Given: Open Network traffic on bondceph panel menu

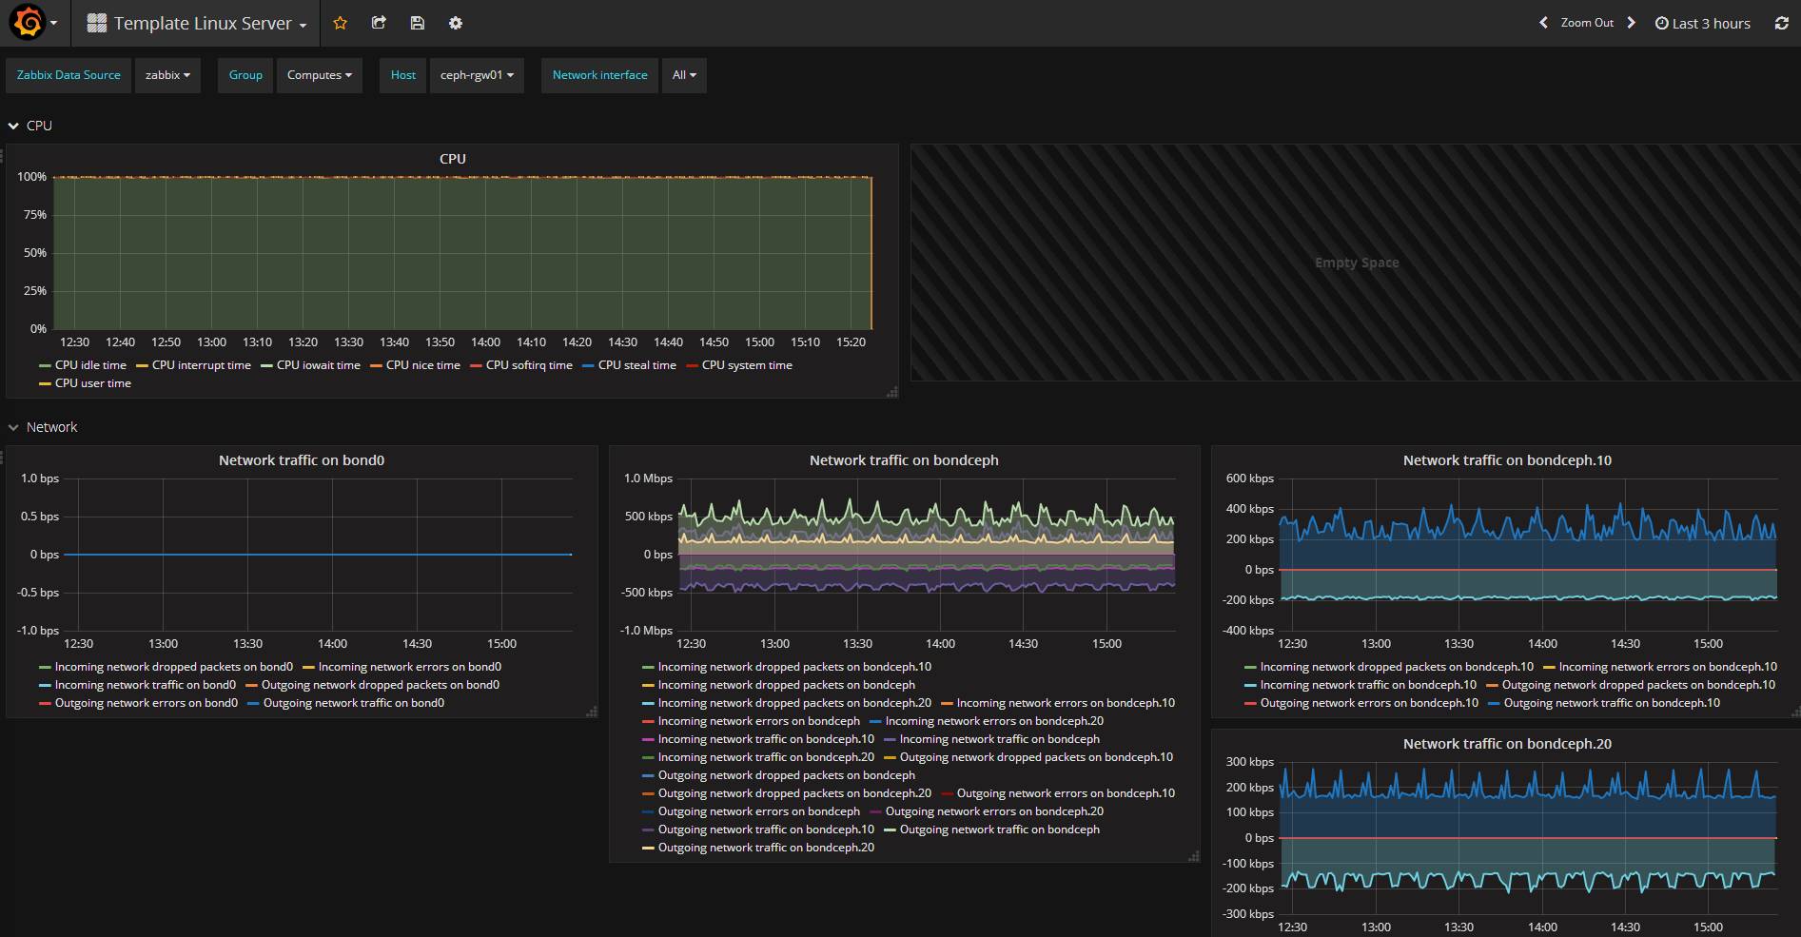Looking at the screenshot, I should [x=904, y=460].
